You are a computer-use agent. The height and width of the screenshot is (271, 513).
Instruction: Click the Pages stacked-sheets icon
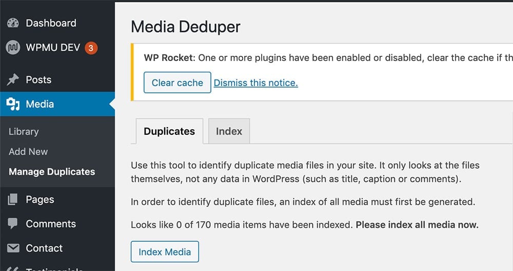point(13,199)
